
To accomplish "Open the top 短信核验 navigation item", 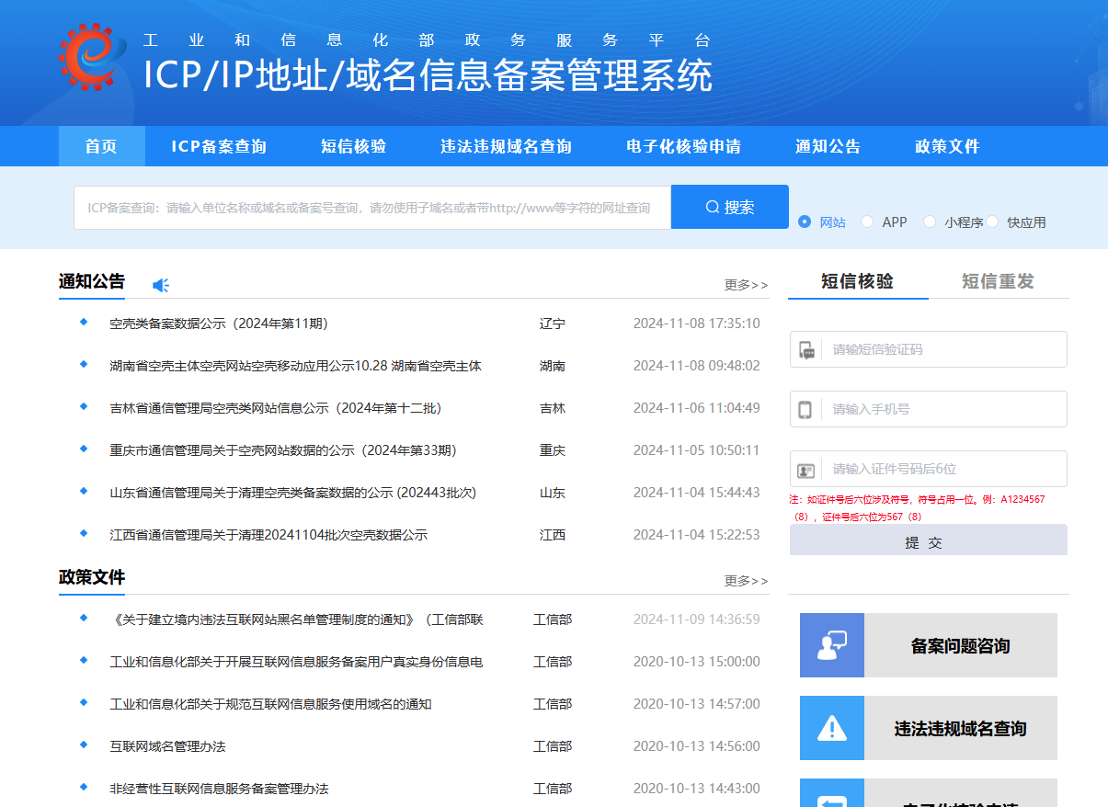I will pyautogui.click(x=353, y=146).
